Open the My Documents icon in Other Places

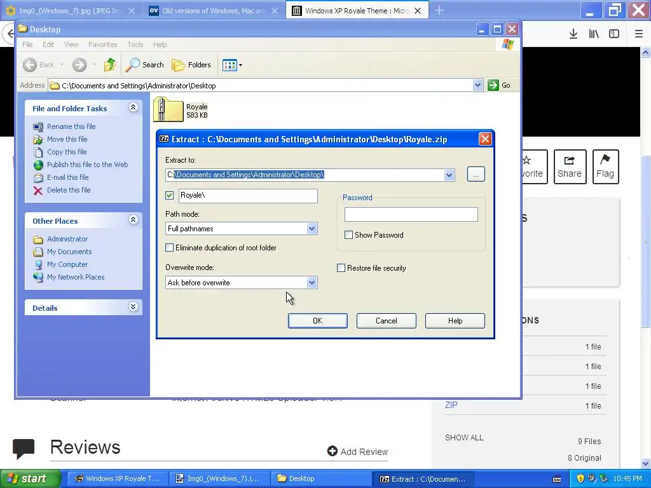38,252
